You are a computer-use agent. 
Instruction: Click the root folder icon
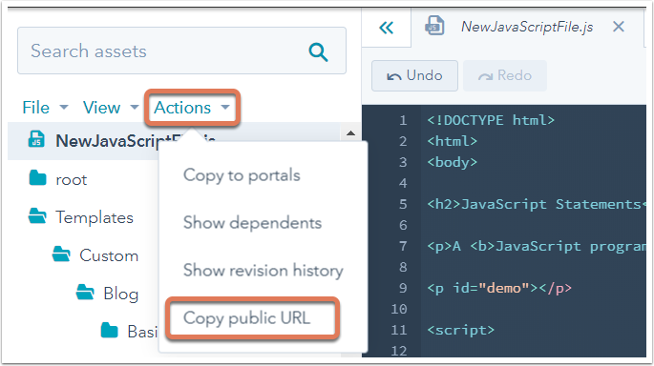pos(37,178)
